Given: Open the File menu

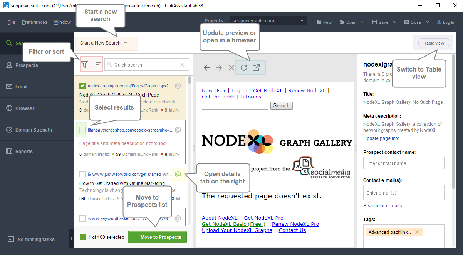Looking at the screenshot, I should [x=12, y=22].
